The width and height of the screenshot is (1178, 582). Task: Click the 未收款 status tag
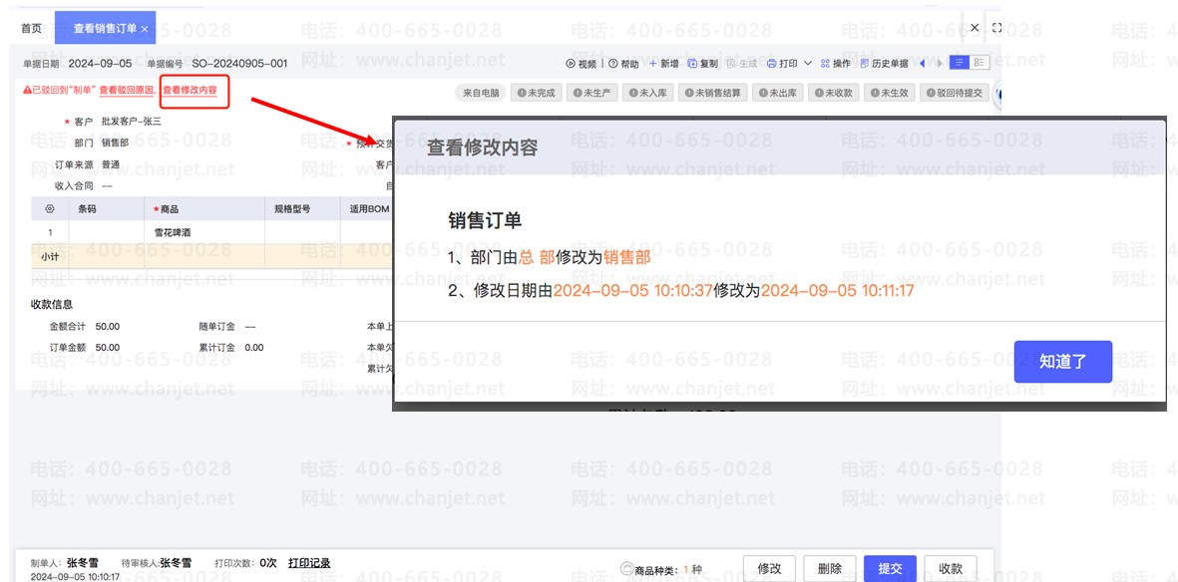pyautogui.click(x=833, y=93)
